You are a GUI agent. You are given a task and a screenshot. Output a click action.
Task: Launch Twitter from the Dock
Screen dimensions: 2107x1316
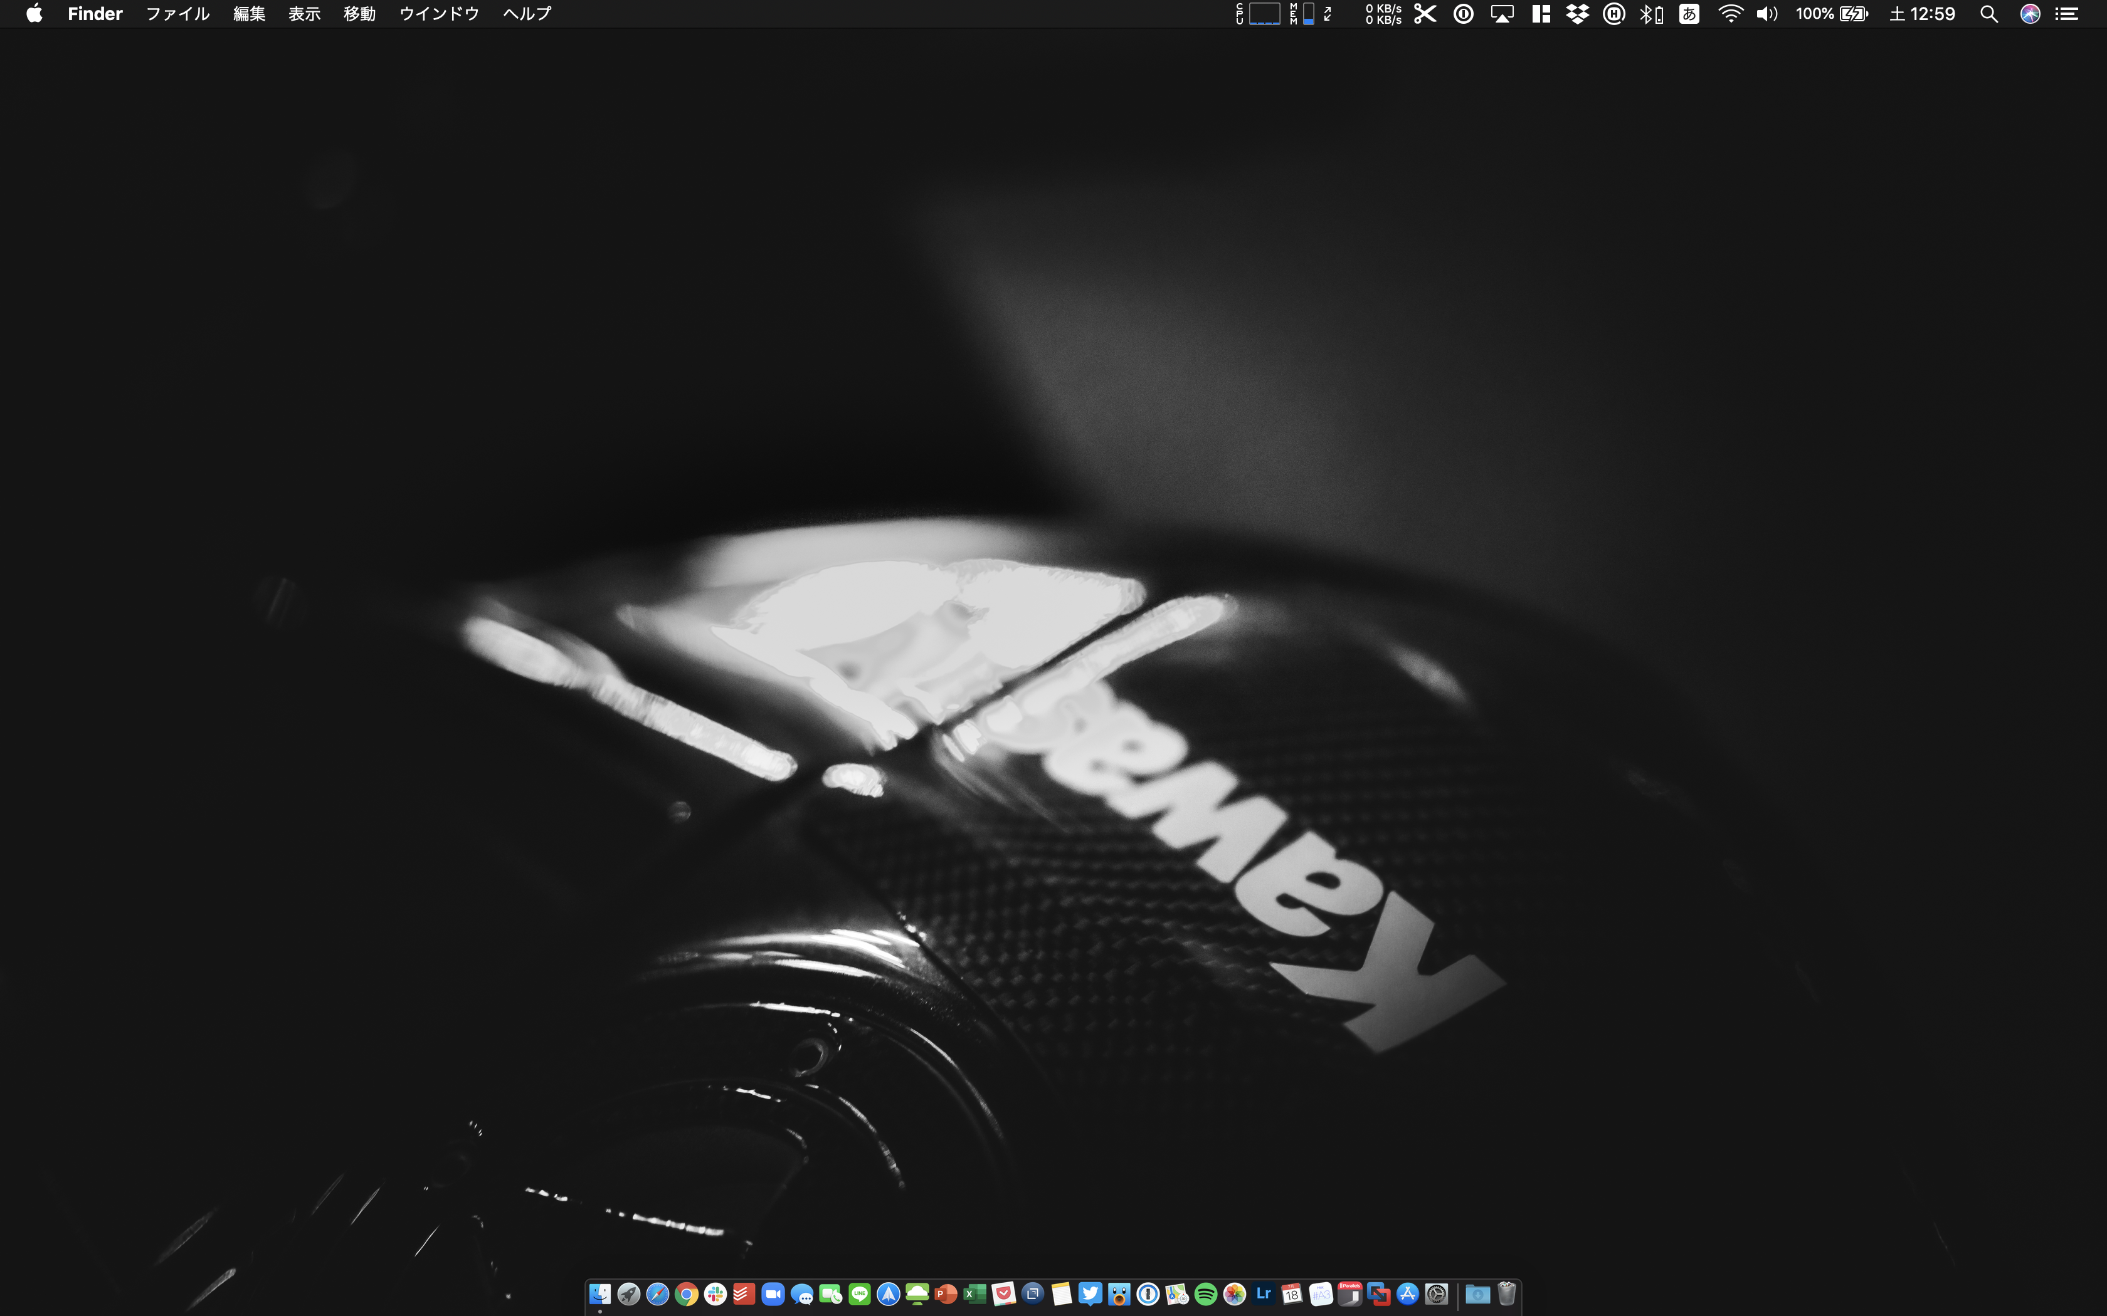[1090, 1294]
